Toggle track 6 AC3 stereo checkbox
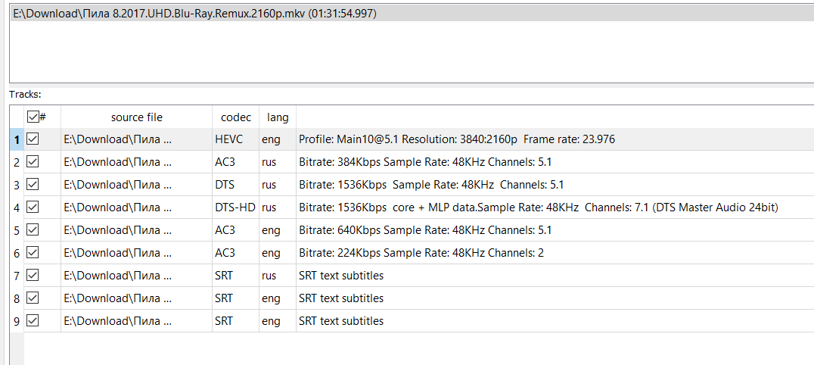 33,253
